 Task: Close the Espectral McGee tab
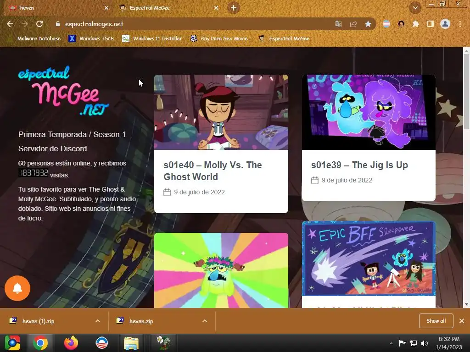click(x=216, y=8)
